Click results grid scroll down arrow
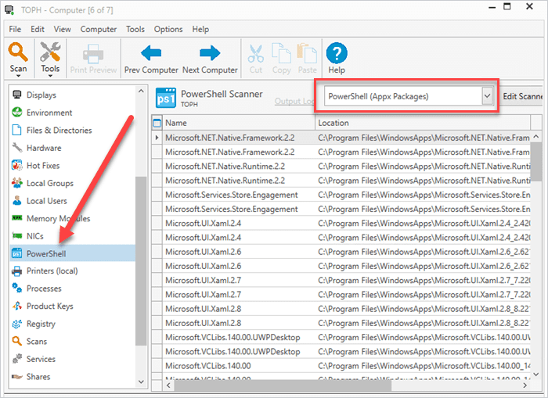The image size is (548, 398). click(x=536, y=375)
